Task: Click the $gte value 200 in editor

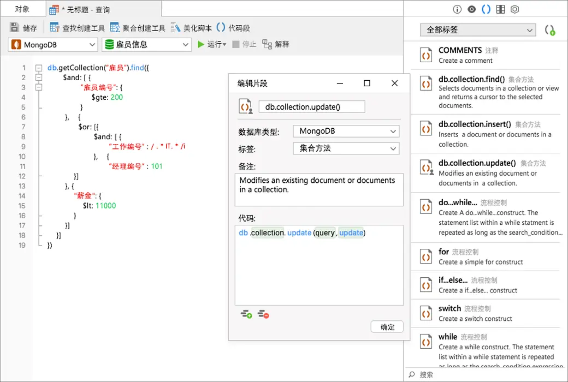Action: (x=117, y=97)
